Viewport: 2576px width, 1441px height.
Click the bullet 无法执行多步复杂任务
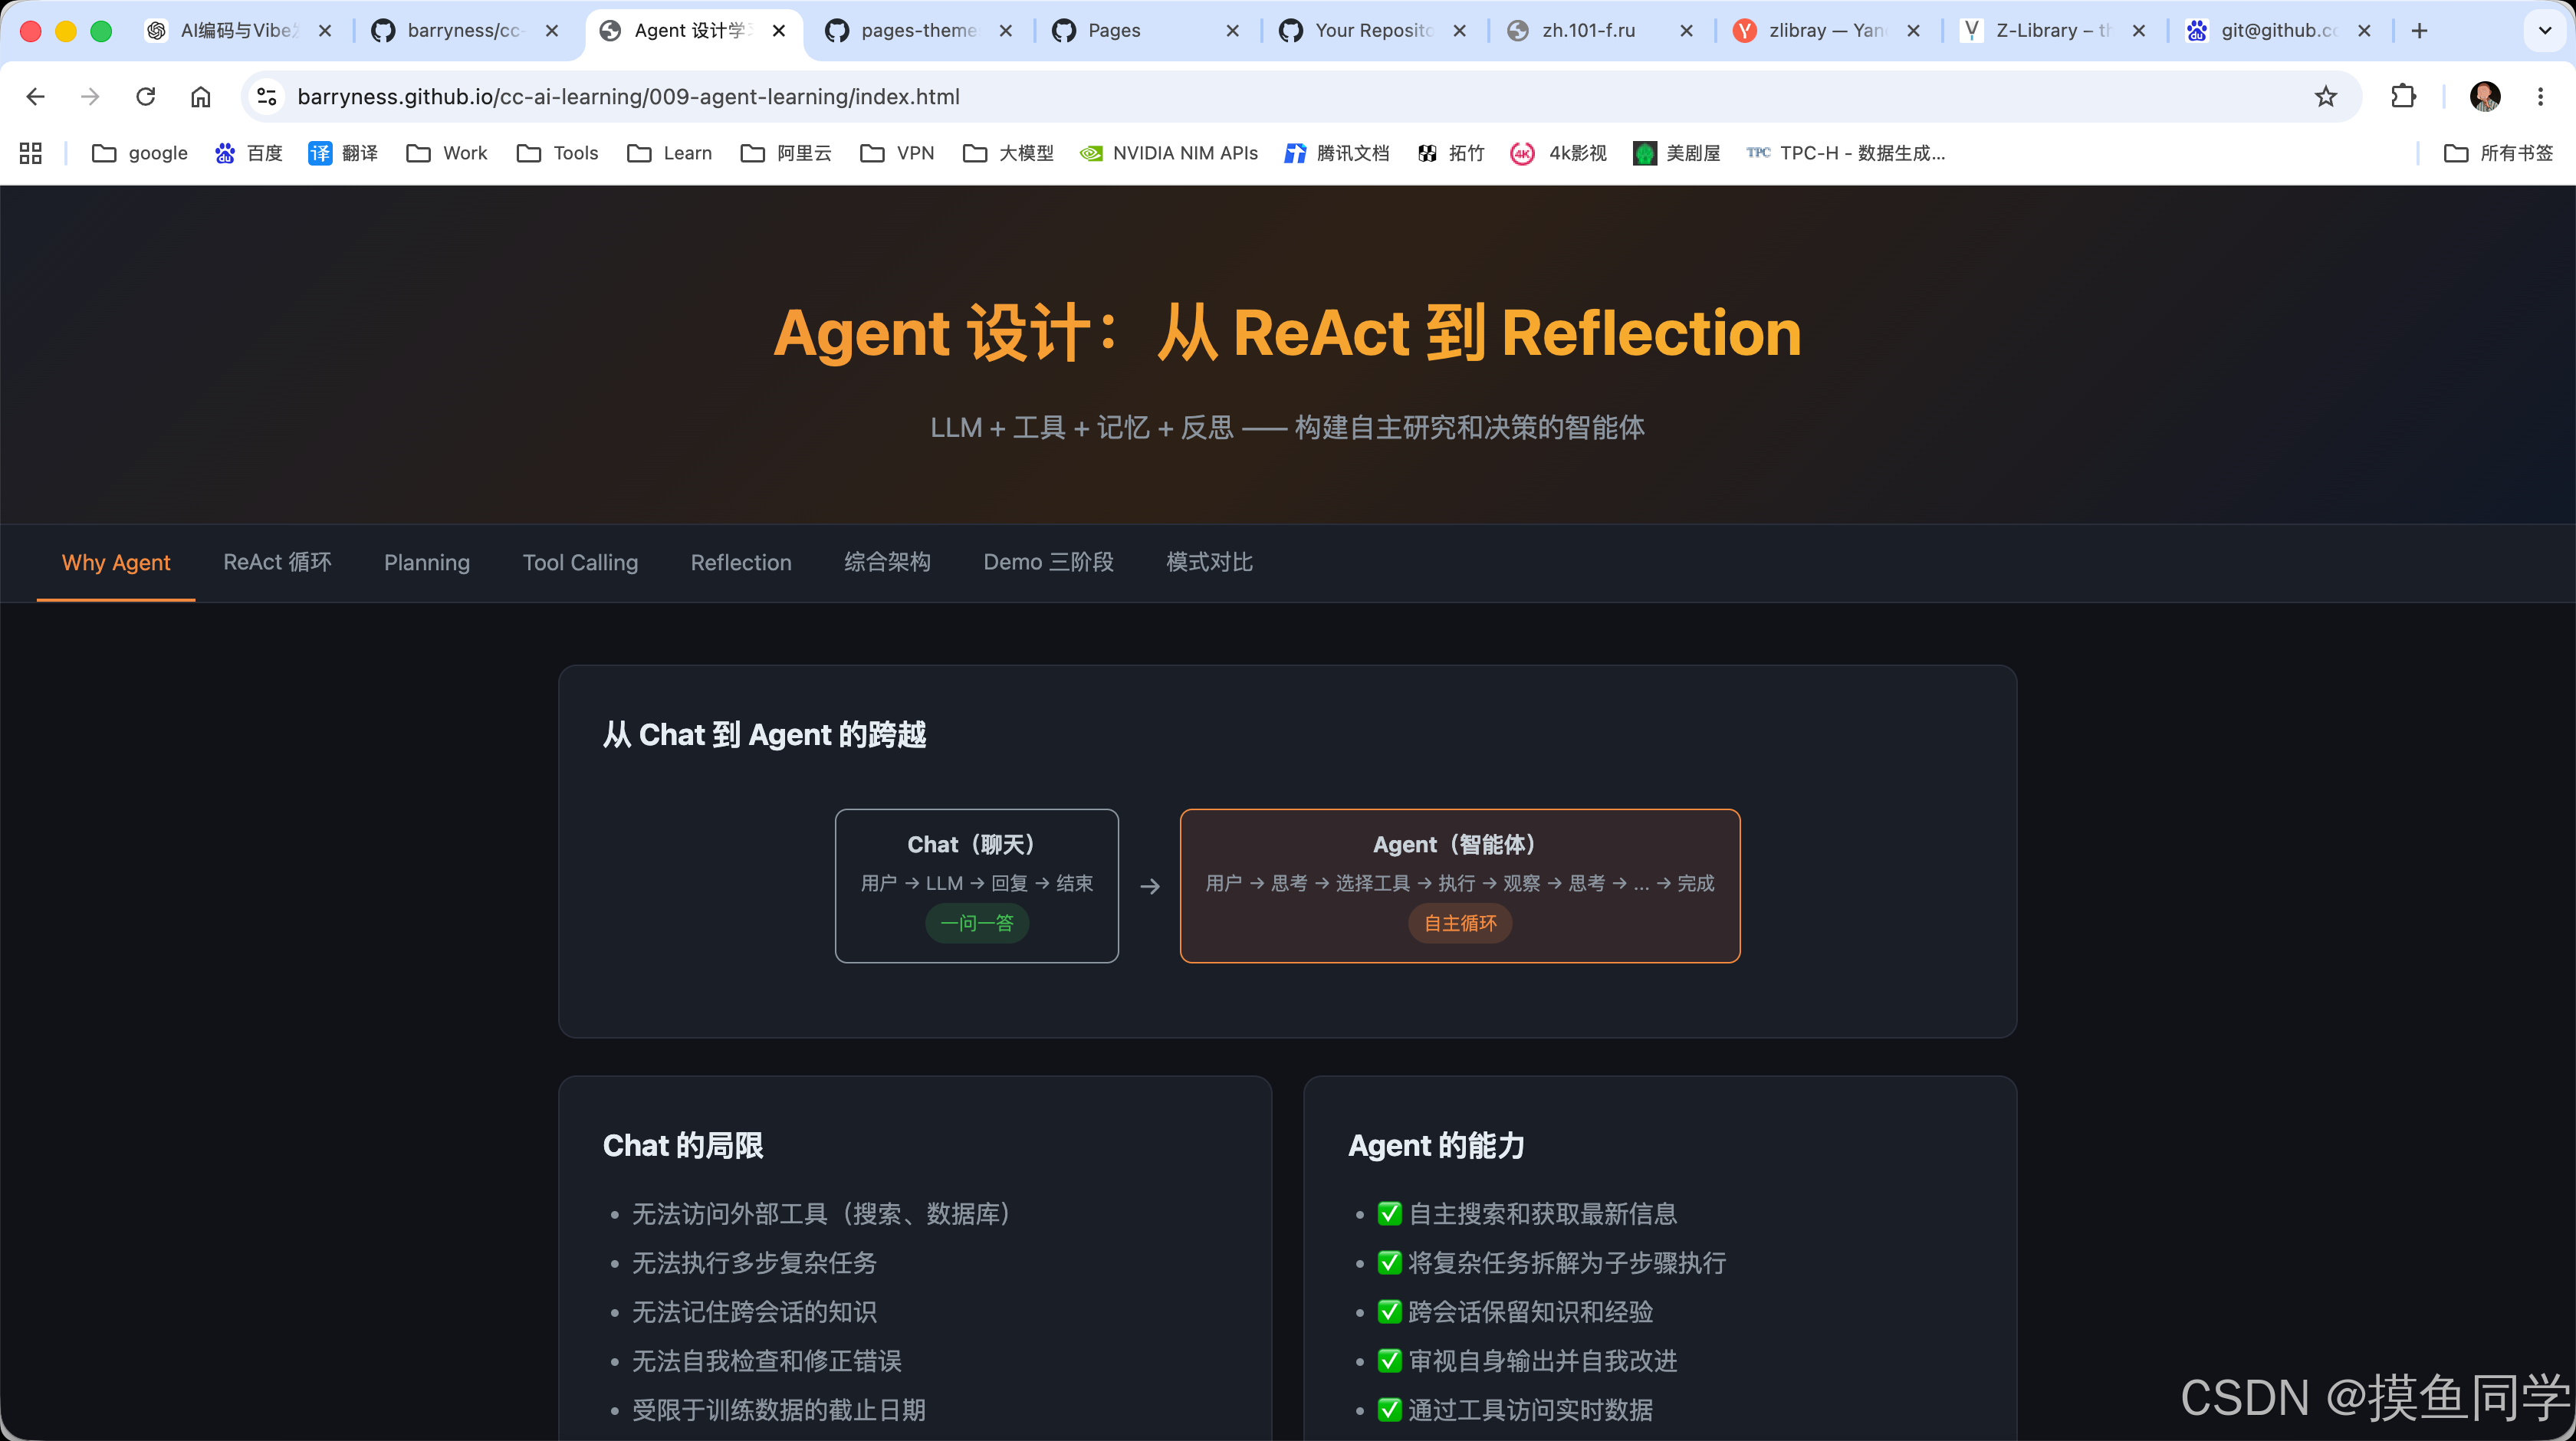tap(754, 1263)
